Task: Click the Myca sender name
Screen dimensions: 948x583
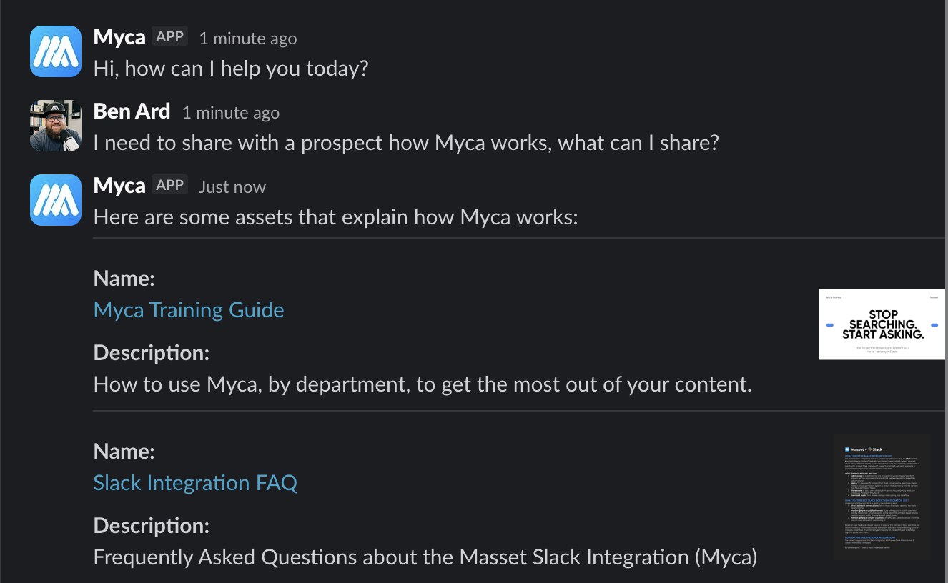Action: 119,36
